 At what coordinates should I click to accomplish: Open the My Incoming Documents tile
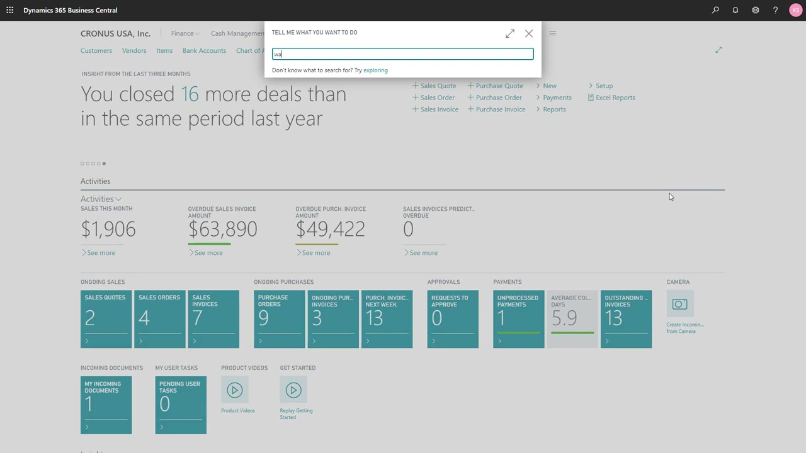click(x=106, y=405)
